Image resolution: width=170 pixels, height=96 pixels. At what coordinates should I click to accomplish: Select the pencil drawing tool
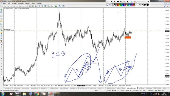pos(112,2)
